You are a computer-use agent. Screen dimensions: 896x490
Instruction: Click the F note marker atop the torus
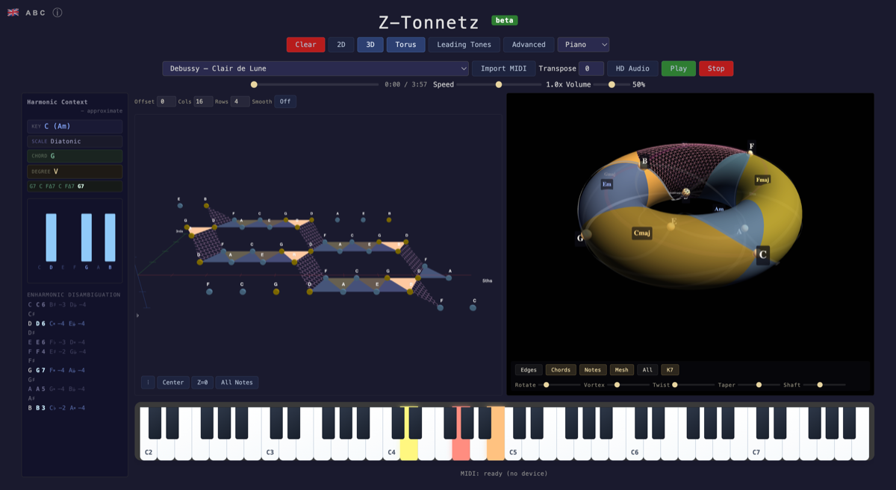(x=751, y=147)
